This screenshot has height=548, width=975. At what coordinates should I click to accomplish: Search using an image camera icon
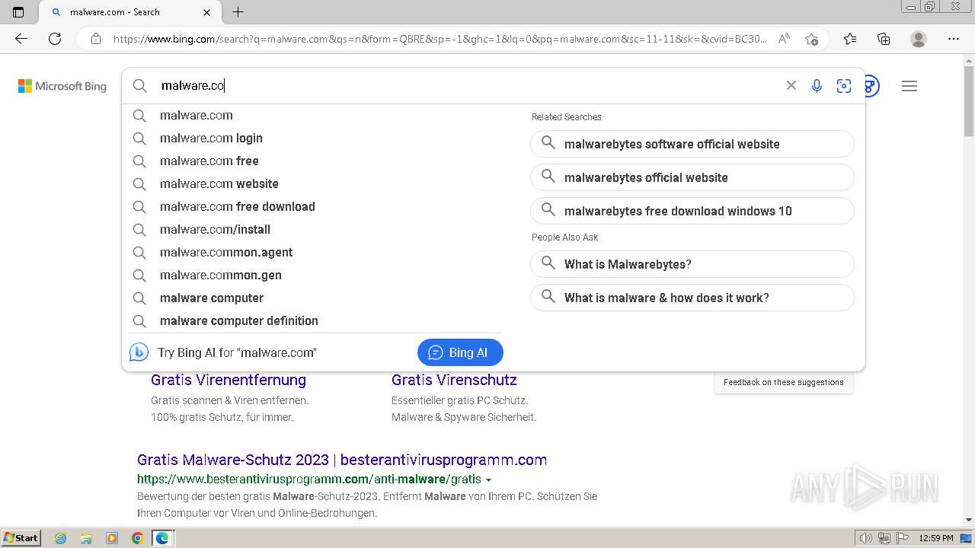click(x=843, y=86)
